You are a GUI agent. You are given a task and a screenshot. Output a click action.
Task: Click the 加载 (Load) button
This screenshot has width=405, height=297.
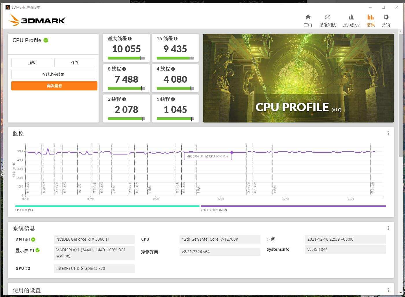pyautogui.click(x=32, y=63)
